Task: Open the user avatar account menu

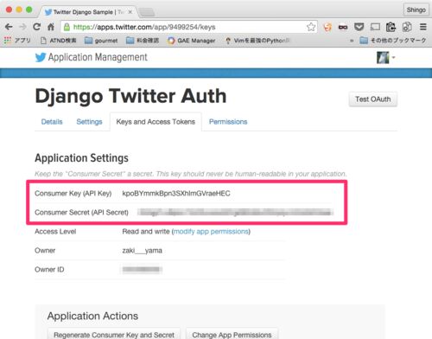Action: 385,57
